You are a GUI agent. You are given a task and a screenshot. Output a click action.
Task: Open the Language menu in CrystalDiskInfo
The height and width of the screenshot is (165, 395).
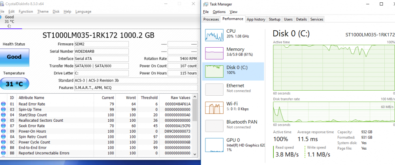coord(83,11)
